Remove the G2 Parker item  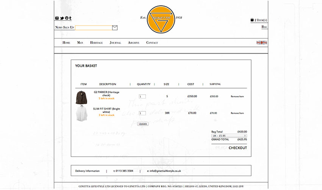tap(237, 96)
